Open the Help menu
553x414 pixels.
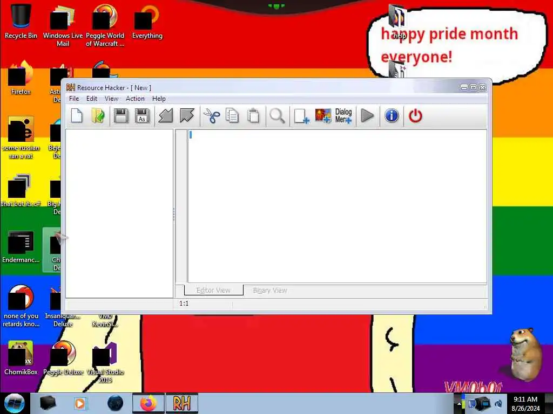click(x=159, y=99)
